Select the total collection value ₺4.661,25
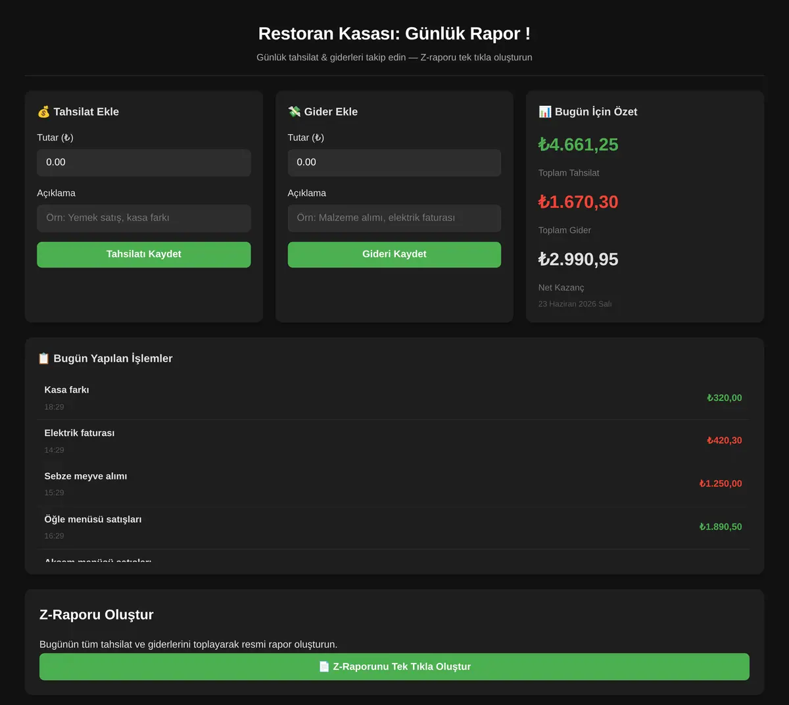This screenshot has height=705, width=789. [x=579, y=145]
